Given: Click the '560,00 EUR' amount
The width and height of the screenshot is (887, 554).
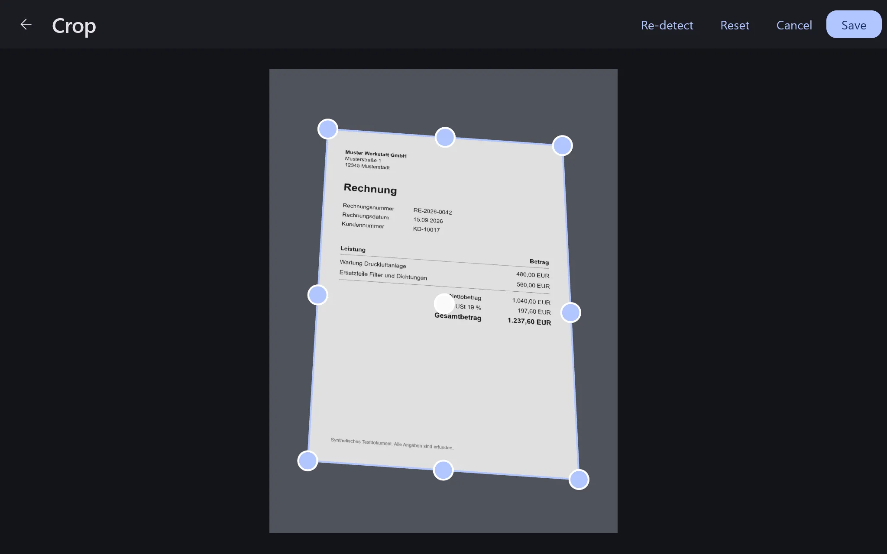Looking at the screenshot, I should [533, 285].
